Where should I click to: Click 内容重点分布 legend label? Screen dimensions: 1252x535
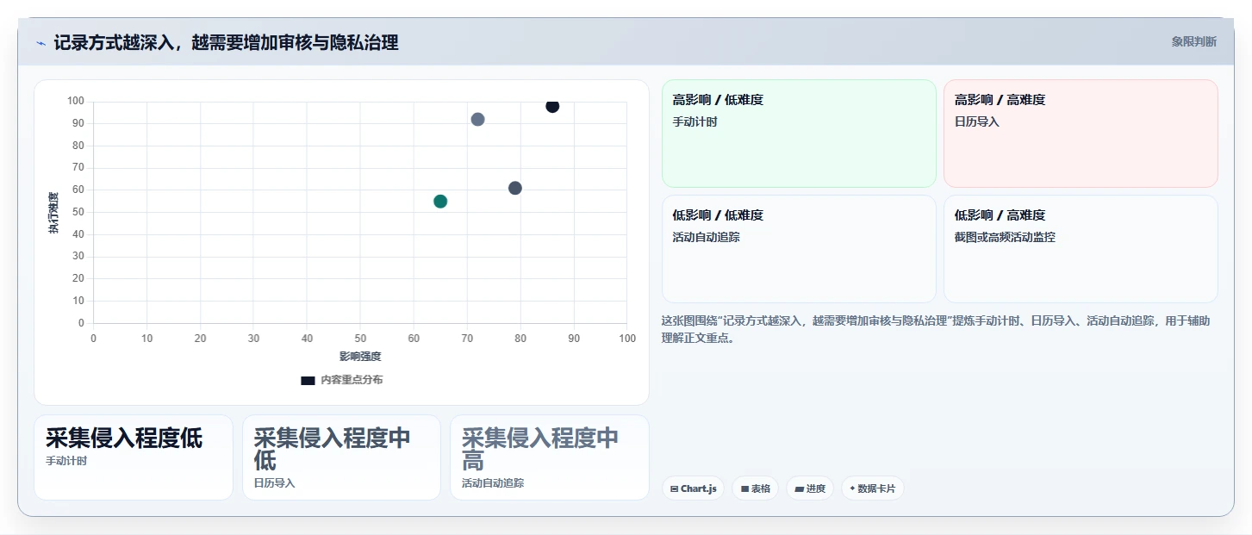tap(352, 380)
